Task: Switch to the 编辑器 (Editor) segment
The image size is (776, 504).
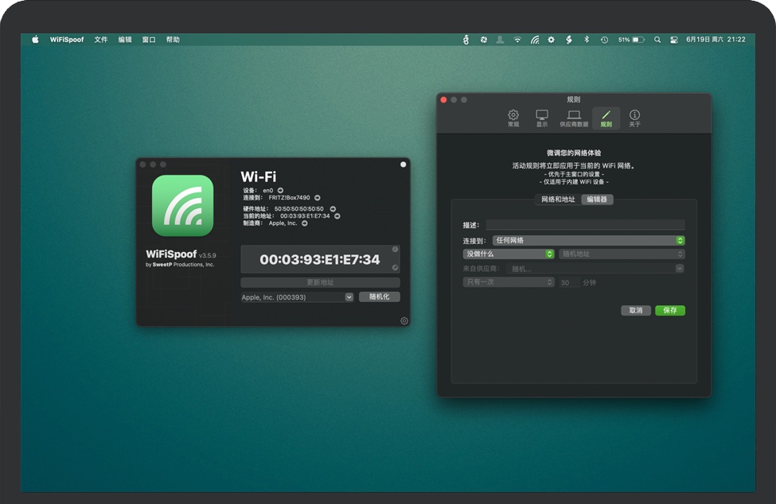Action: [597, 199]
